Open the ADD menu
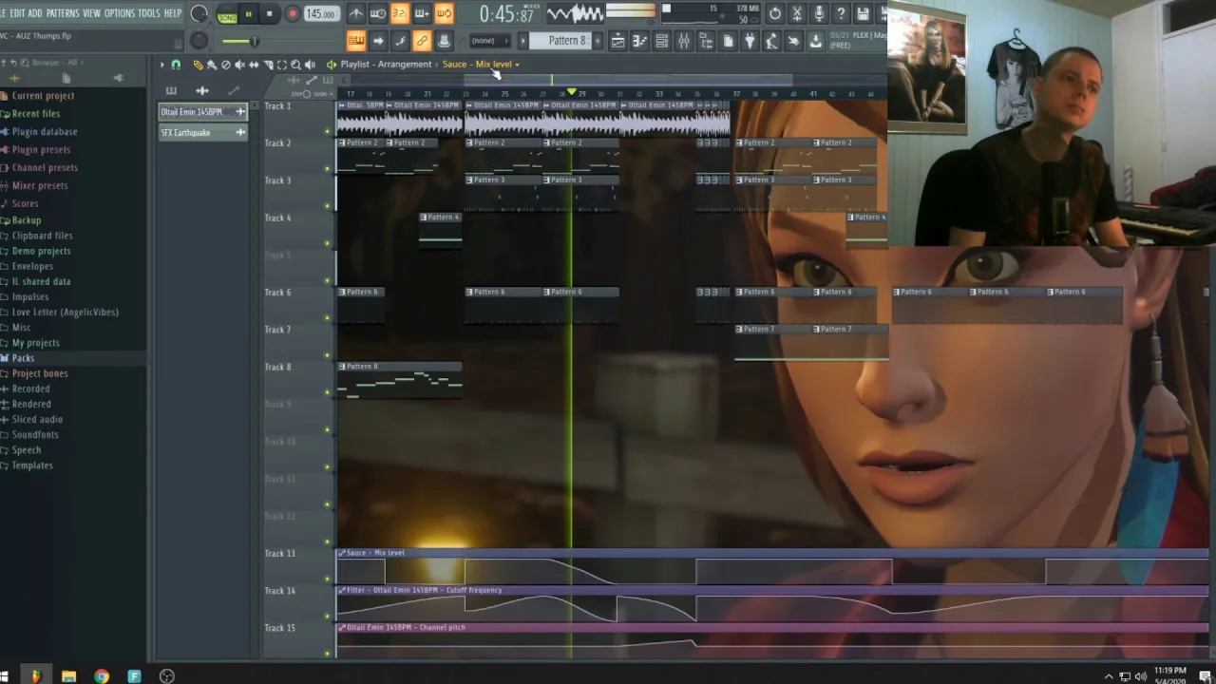The width and height of the screenshot is (1216, 684). pos(35,13)
